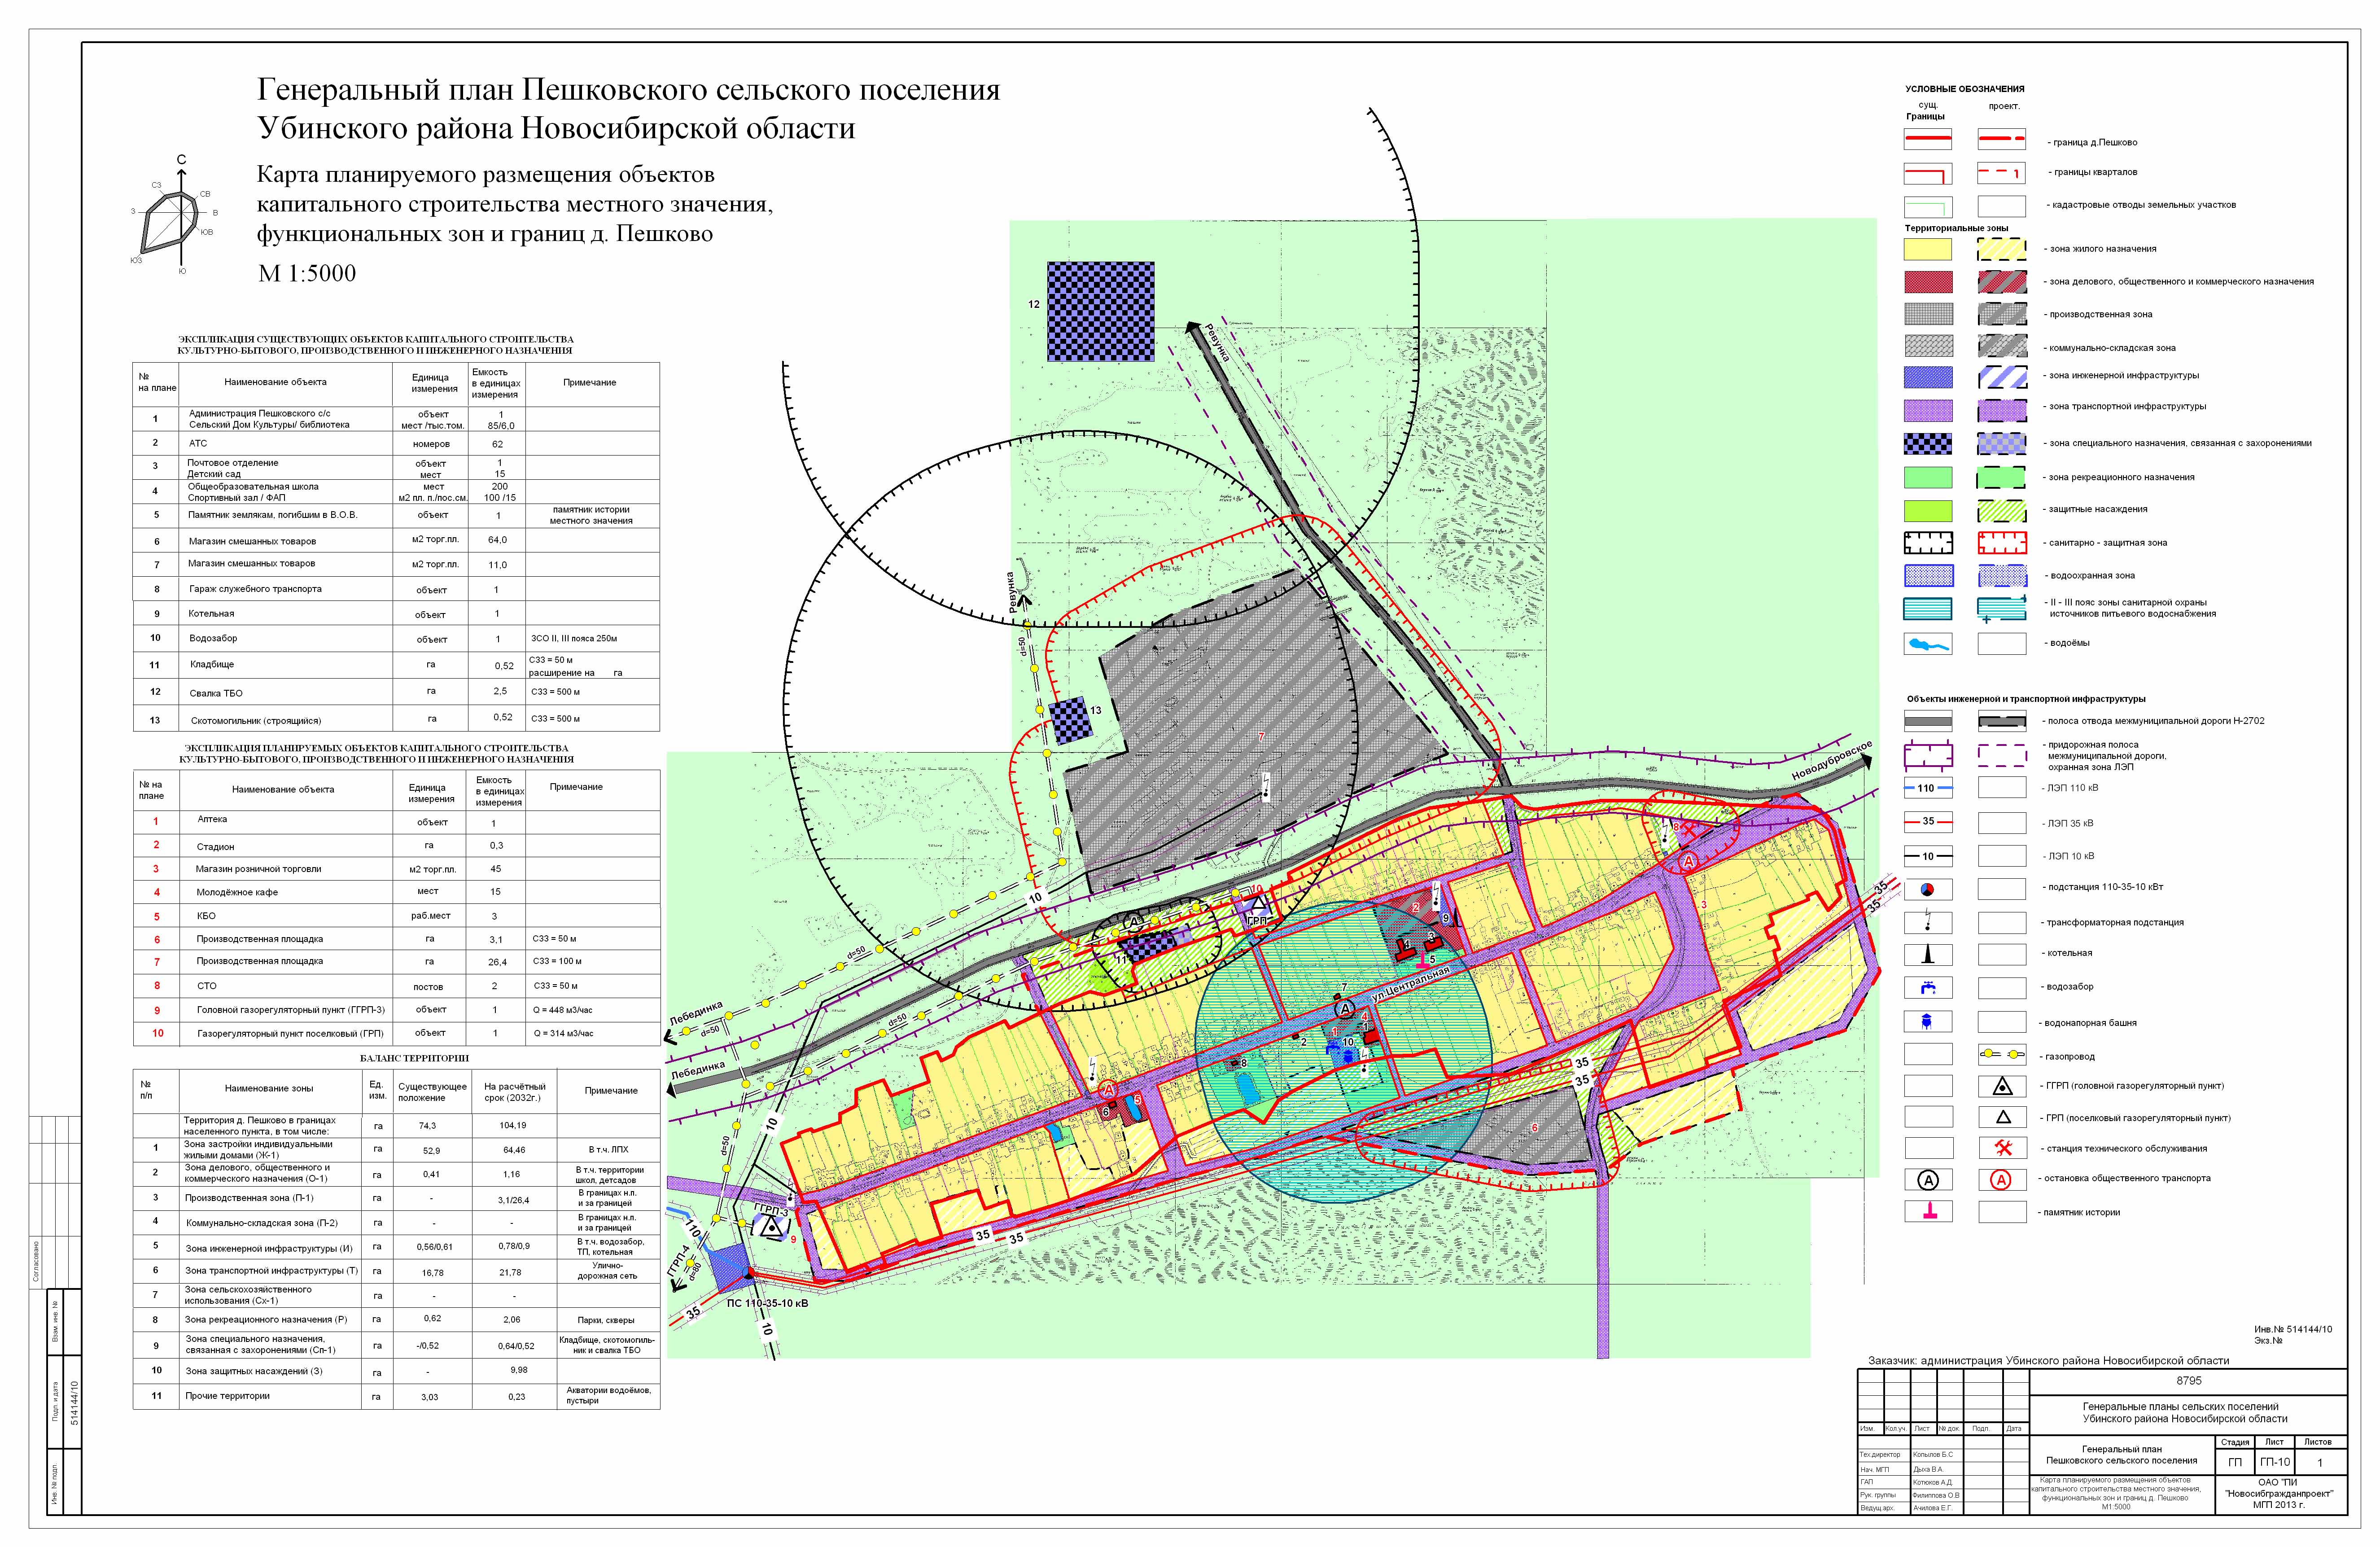Click the planned dashed quarter boundary symbol
This screenshot has height=1547, width=2380.
[x=2002, y=173]
